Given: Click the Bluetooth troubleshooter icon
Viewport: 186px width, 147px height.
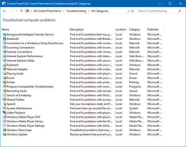Looking at the screenshot, I should [4, 39].
